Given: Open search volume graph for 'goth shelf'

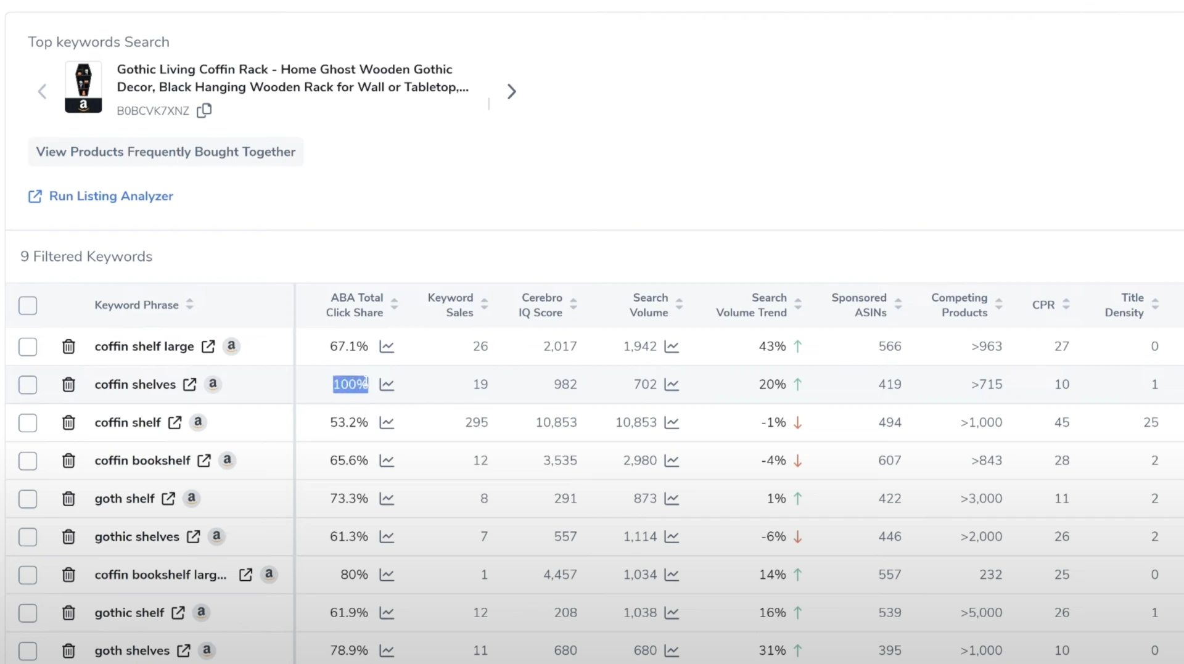Looking at the screenshot, I should (672, 499).
